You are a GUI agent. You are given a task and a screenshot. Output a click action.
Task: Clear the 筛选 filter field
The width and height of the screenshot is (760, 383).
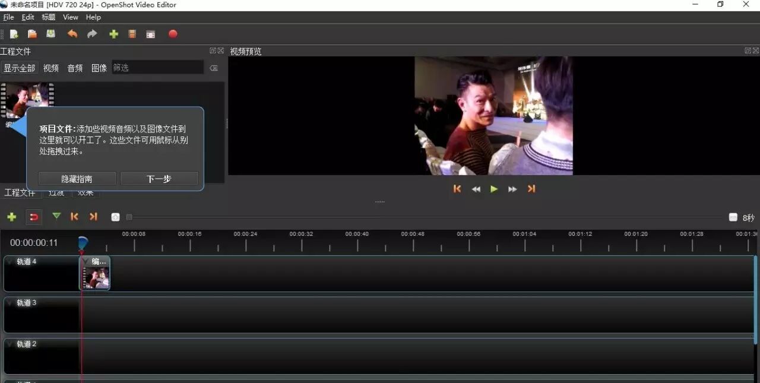[x=214, y=68]
